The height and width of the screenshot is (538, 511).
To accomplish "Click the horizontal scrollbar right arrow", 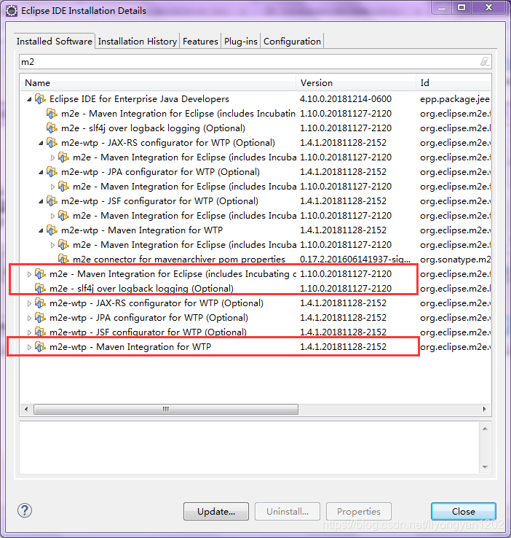I will pos(484,409).
